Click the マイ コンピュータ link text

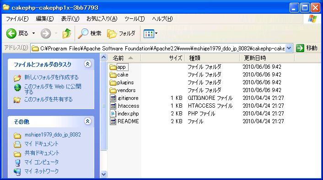click(x=42, y=162)
